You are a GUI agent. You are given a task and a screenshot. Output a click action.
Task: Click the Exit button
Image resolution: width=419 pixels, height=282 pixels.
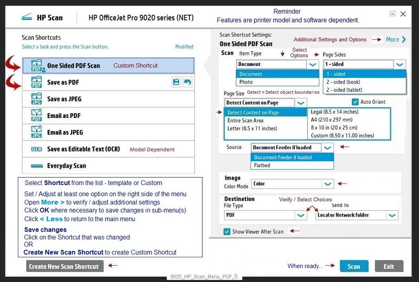389,266
